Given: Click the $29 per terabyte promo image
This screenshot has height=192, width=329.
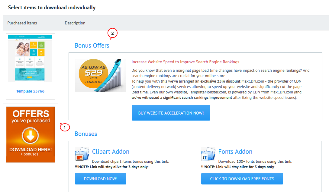Looking at the screenshot, I should click(x=100, y=75).
